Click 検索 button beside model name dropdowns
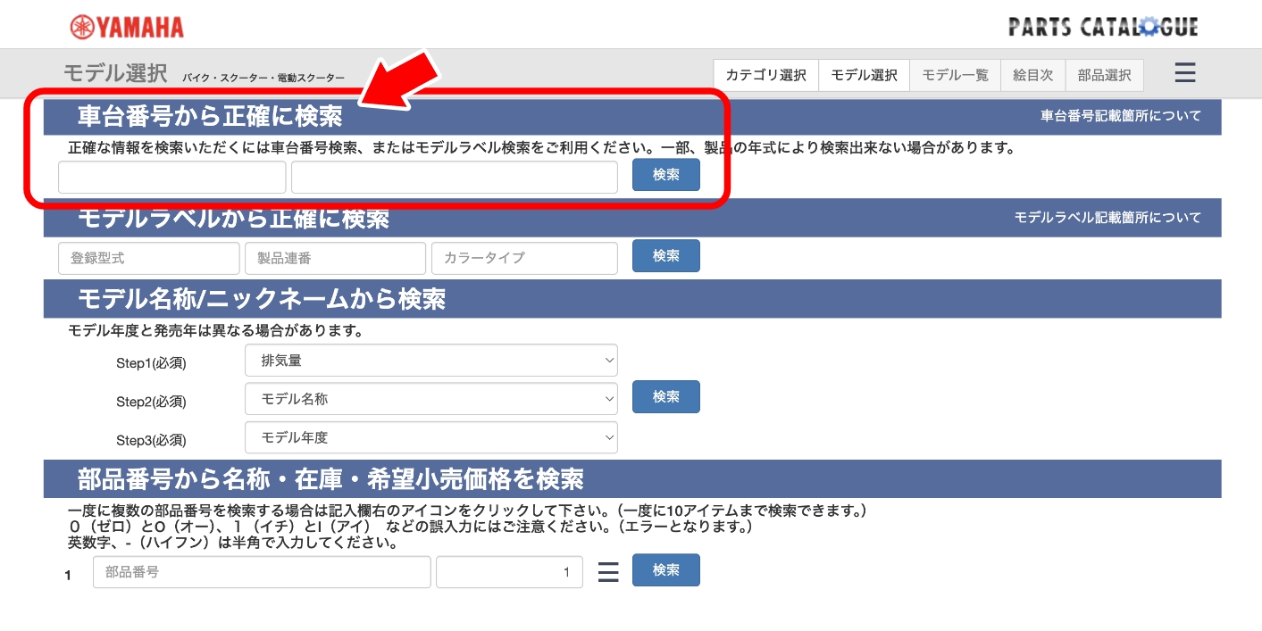1262x631 pixels. pos(665,397)
